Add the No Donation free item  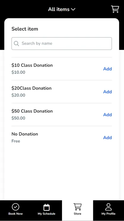pyautogui.click(x=108, y=137)
